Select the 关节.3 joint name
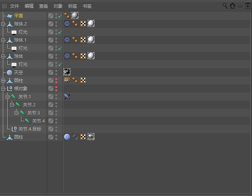 tap(33, 113)
